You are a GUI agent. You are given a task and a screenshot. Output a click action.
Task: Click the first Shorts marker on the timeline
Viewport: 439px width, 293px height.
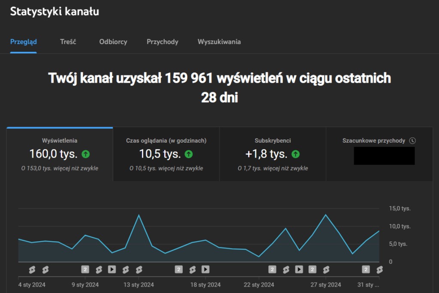(x=32, y=269)
